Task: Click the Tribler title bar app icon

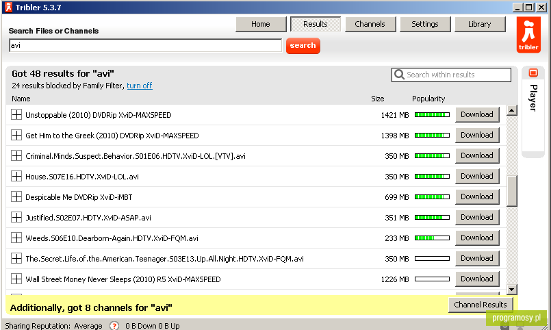Action: click(x=8, y=7)
